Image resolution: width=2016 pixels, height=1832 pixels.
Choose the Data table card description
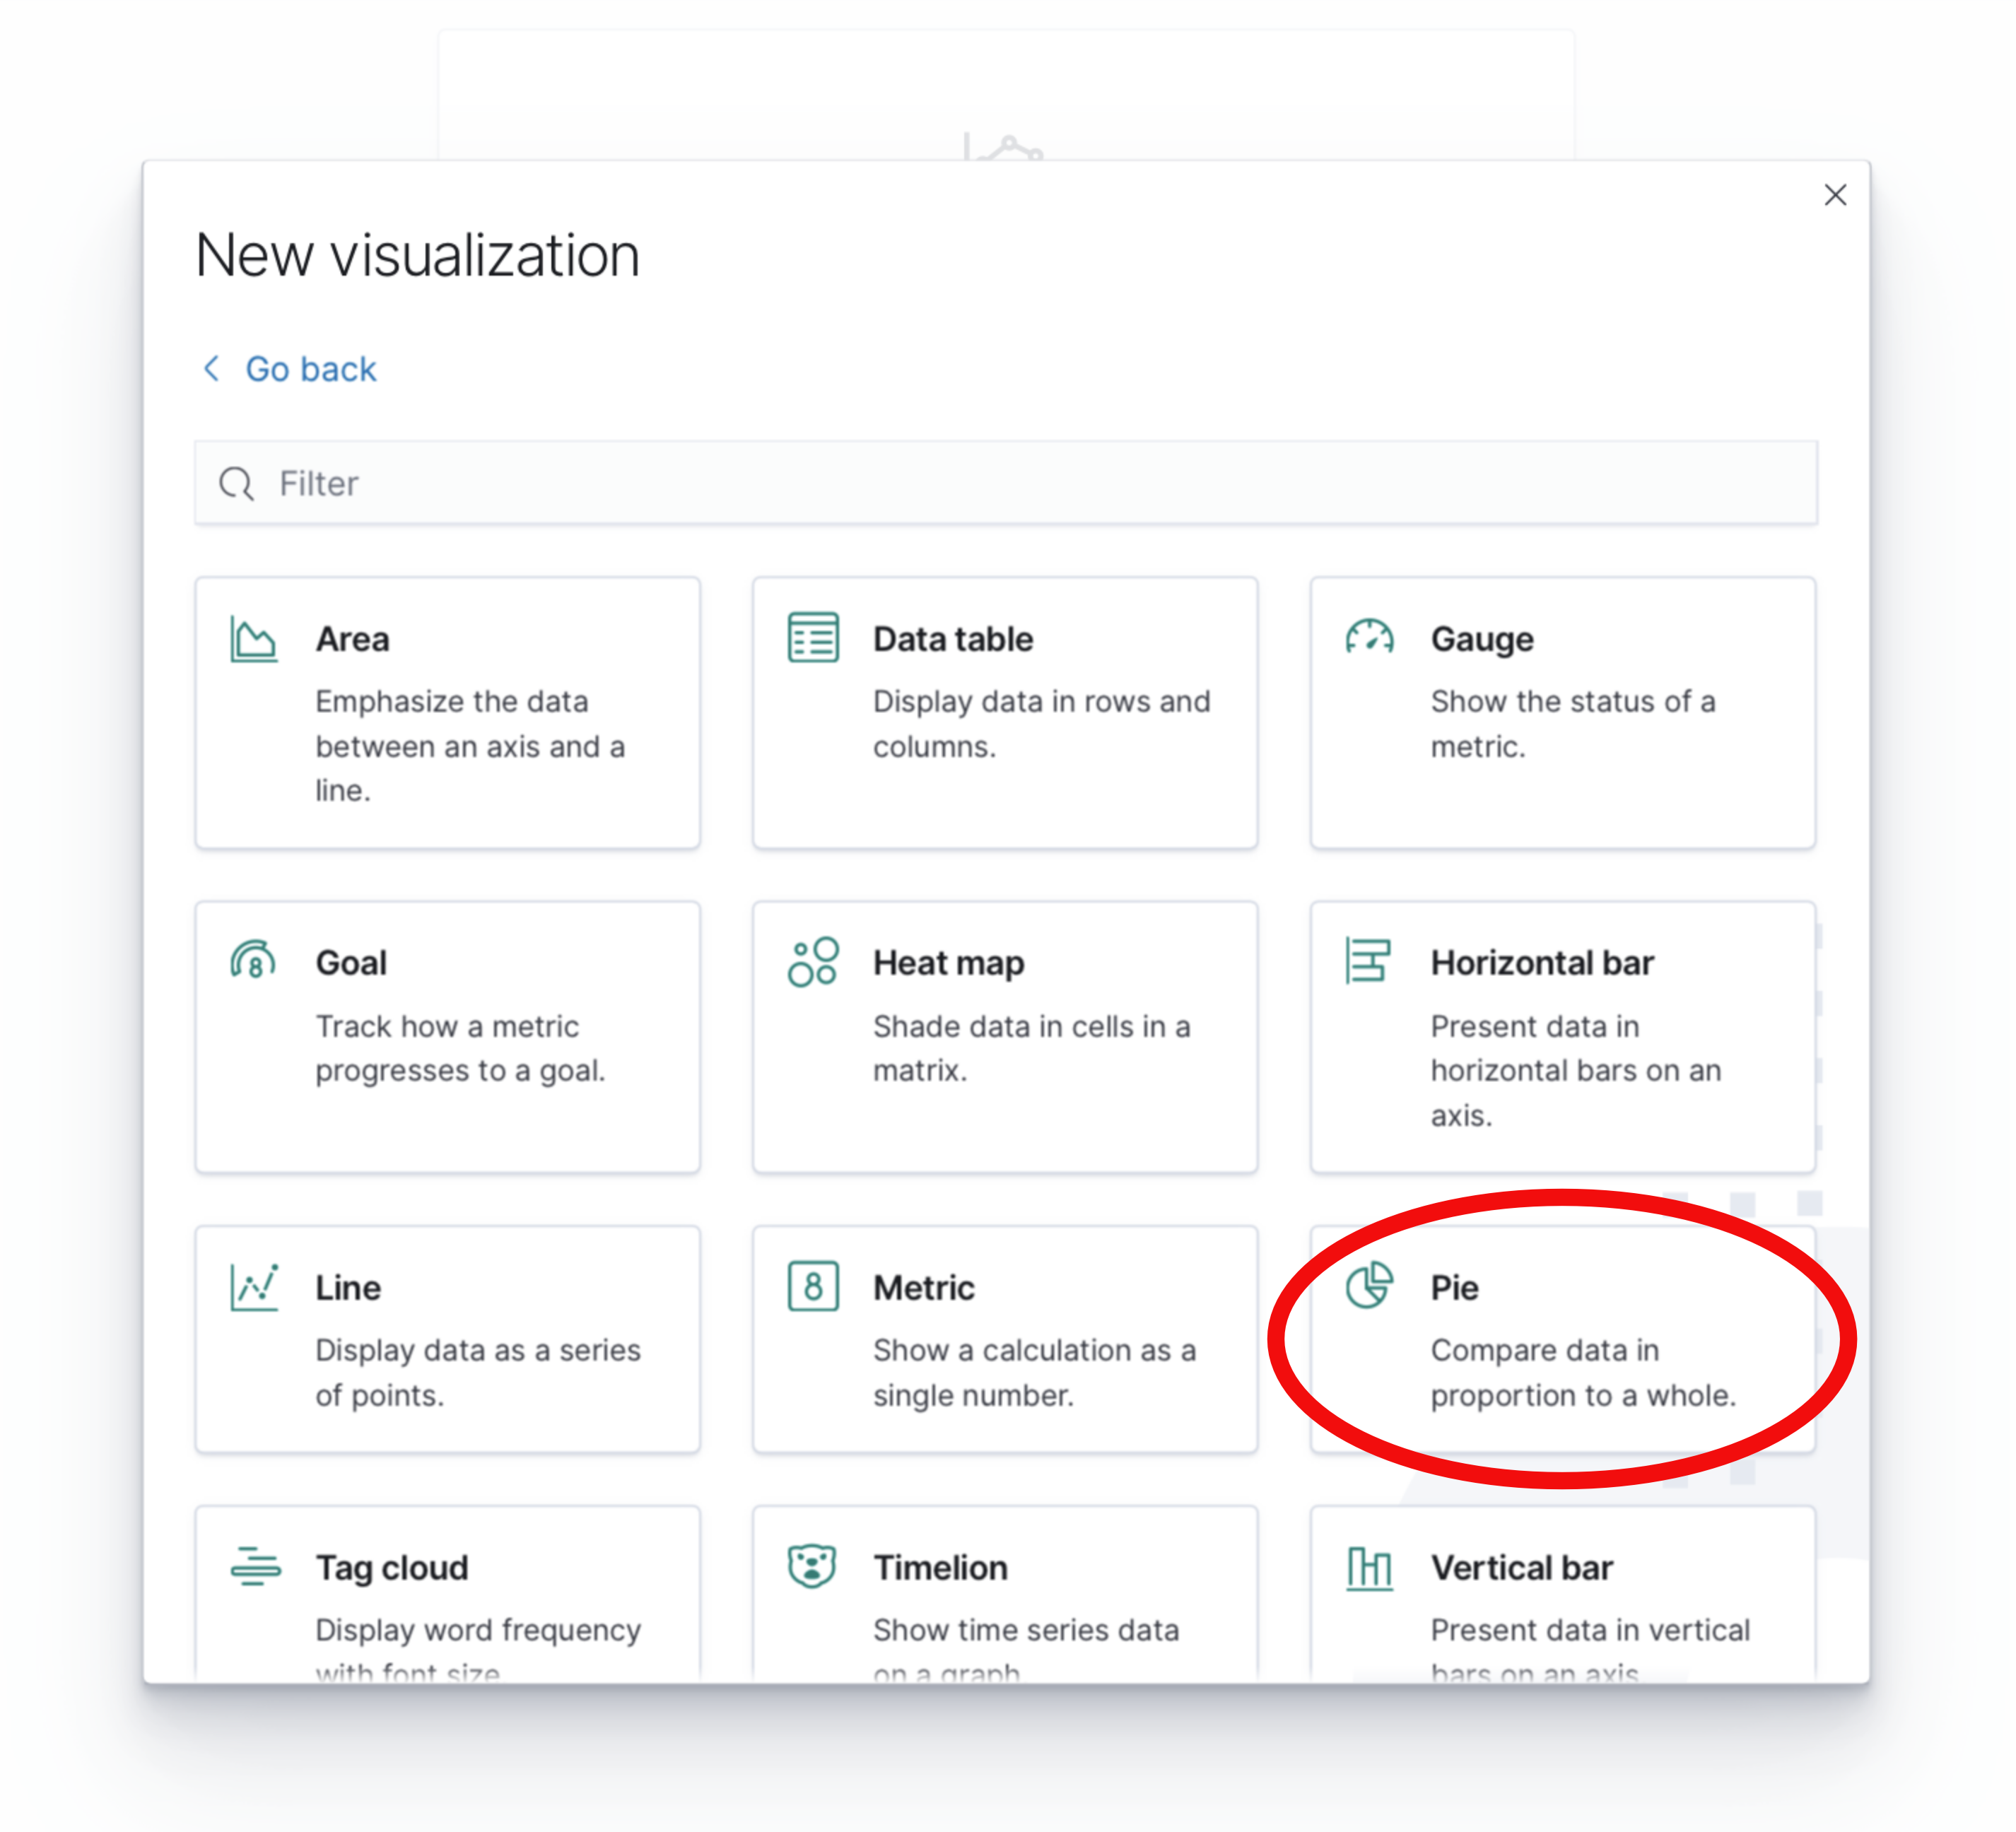point(1040,724)
